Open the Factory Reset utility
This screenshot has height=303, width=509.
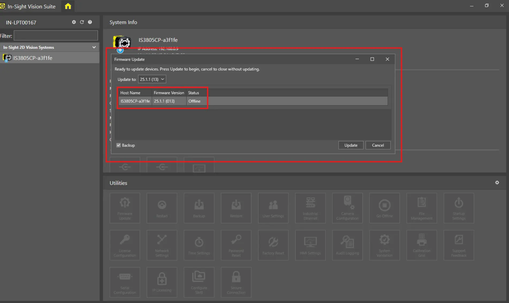tap(273, 245)
